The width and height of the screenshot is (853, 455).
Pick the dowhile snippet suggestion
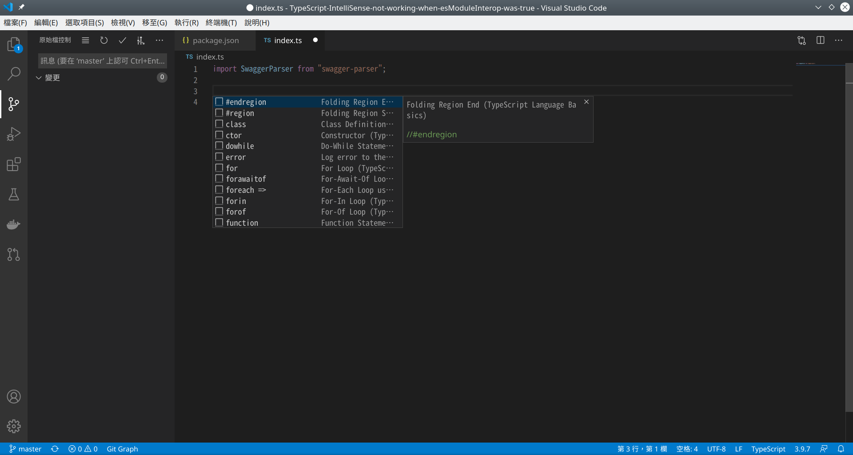click(x=307, y=146)
